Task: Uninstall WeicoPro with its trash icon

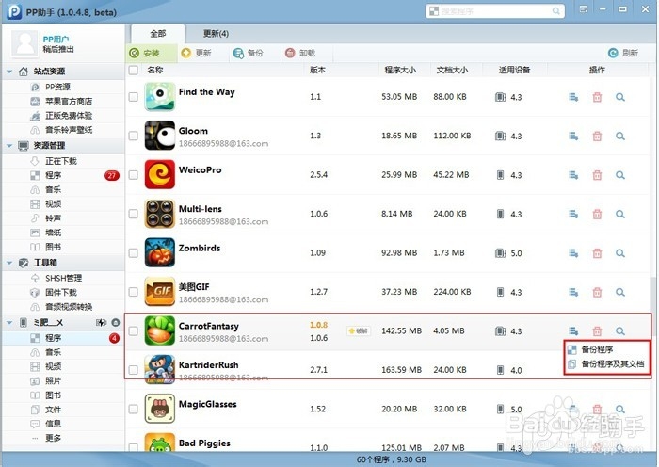Action: click(597, 175)
